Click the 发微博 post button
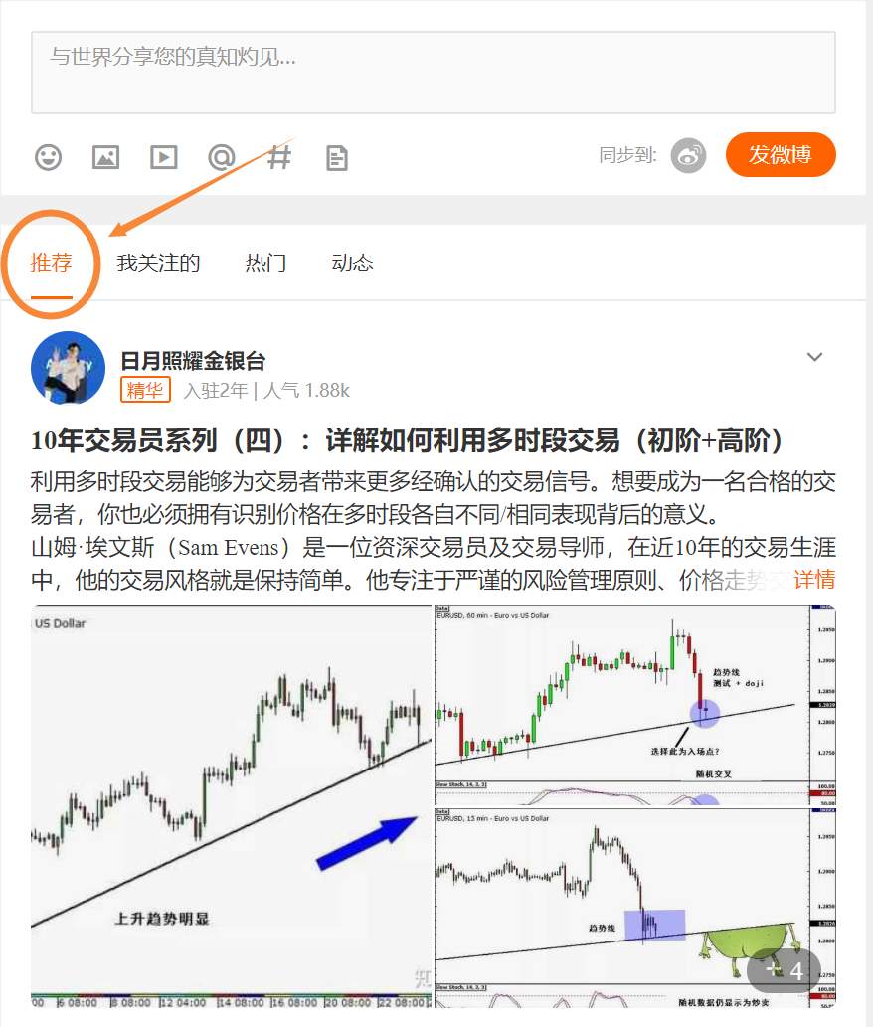Viewport: 873px width, 1027px height. (x=780, y=154)
